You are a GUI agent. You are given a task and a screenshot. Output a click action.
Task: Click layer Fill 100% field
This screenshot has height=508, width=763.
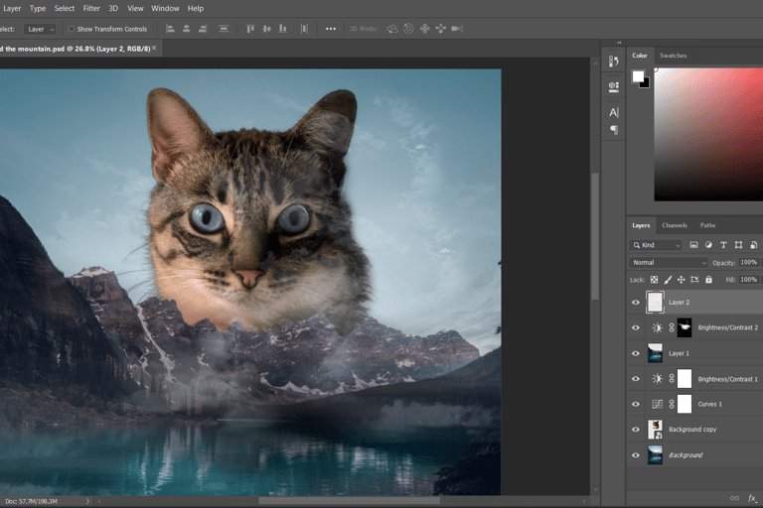tap(748, 280)
